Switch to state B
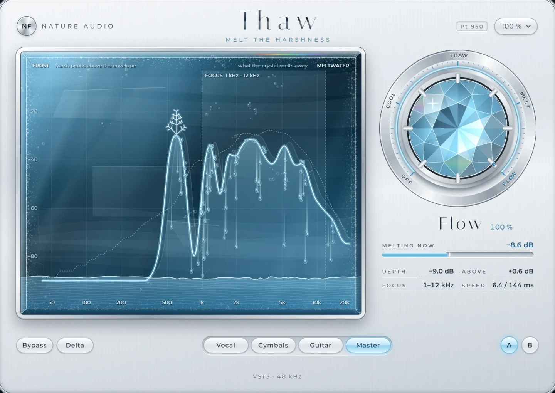Viewport: 555px width, 393px height. point(530,345)
